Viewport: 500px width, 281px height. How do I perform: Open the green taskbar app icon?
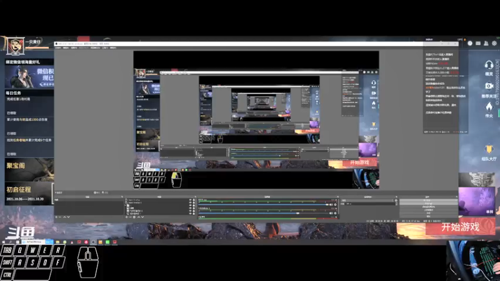(x=107, y=242)
